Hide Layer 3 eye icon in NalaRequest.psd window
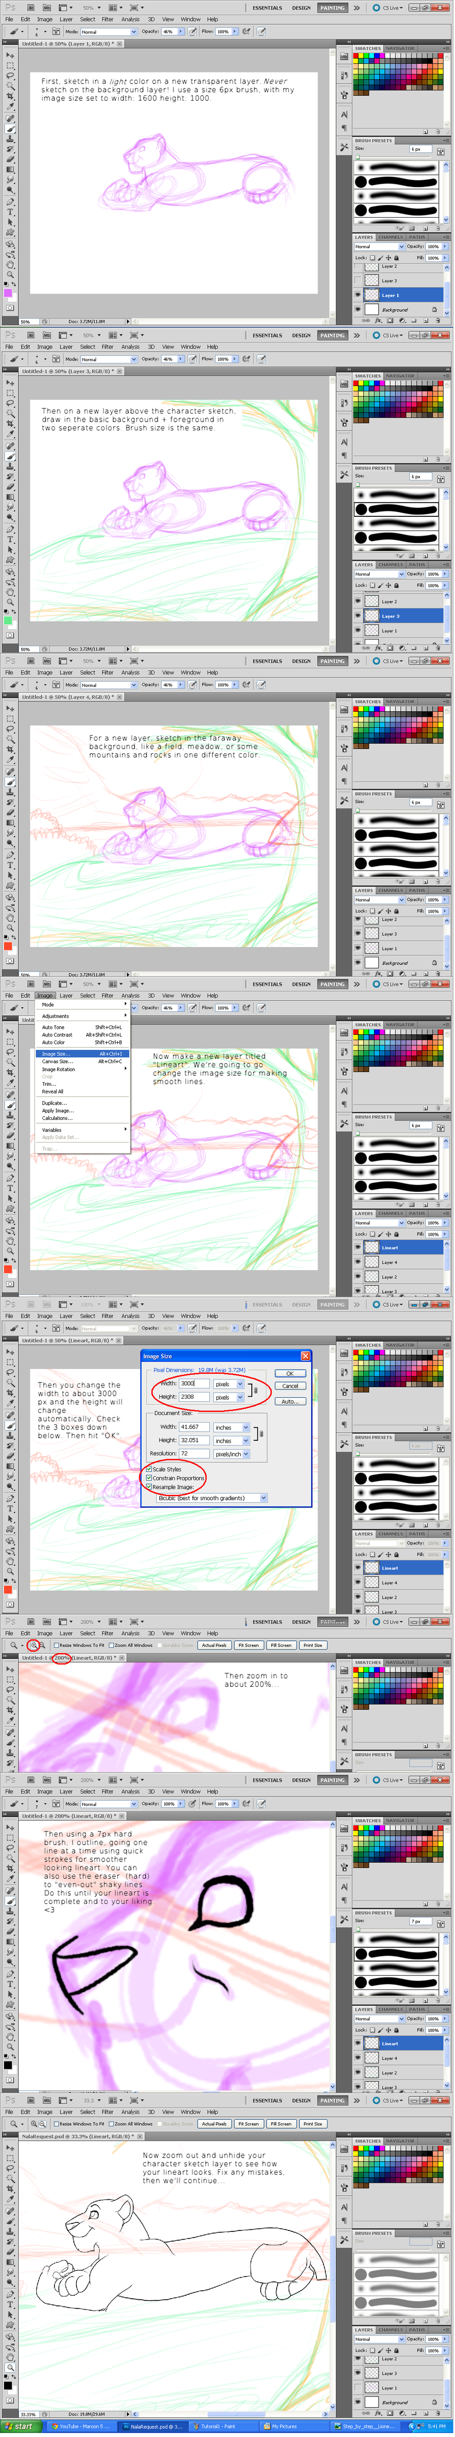The image size is (455, 2437). click(x=358, y=2373)
